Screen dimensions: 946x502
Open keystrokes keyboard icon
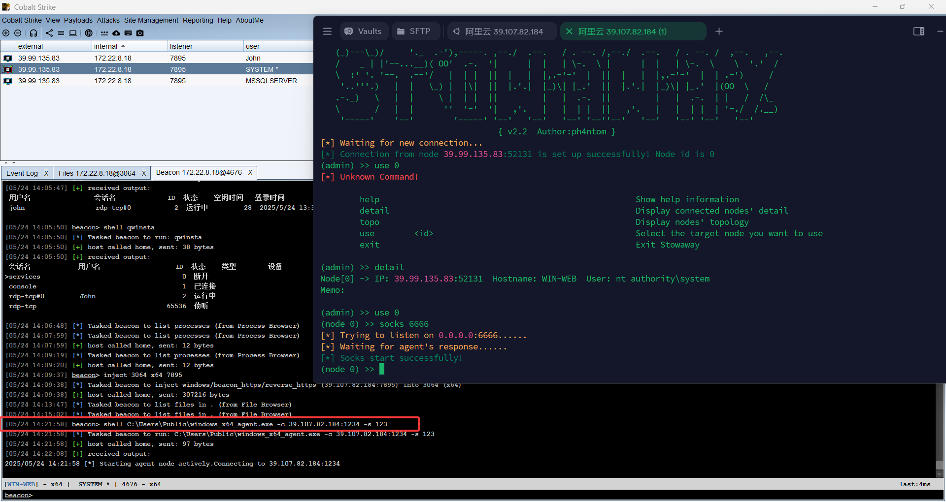pyautogui.click(x=128, y=33)
